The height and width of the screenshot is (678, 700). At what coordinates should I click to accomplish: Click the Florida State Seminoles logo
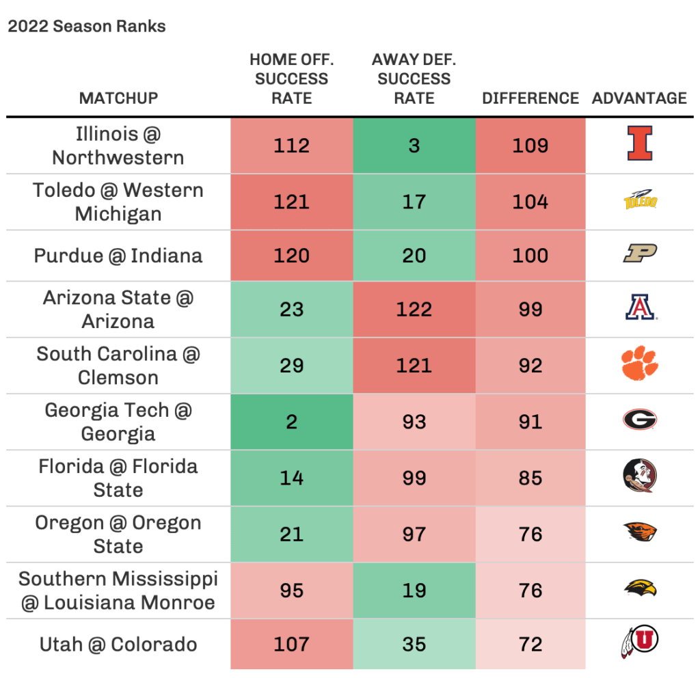point(639,478)
